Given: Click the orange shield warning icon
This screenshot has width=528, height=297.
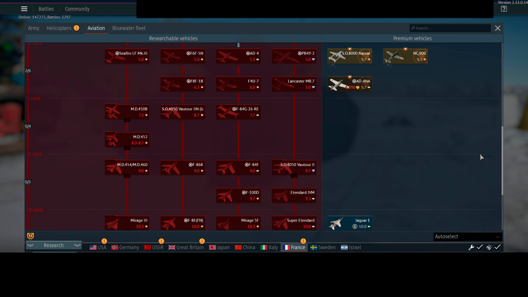Looking at the screenshot, I should [31, 236].
